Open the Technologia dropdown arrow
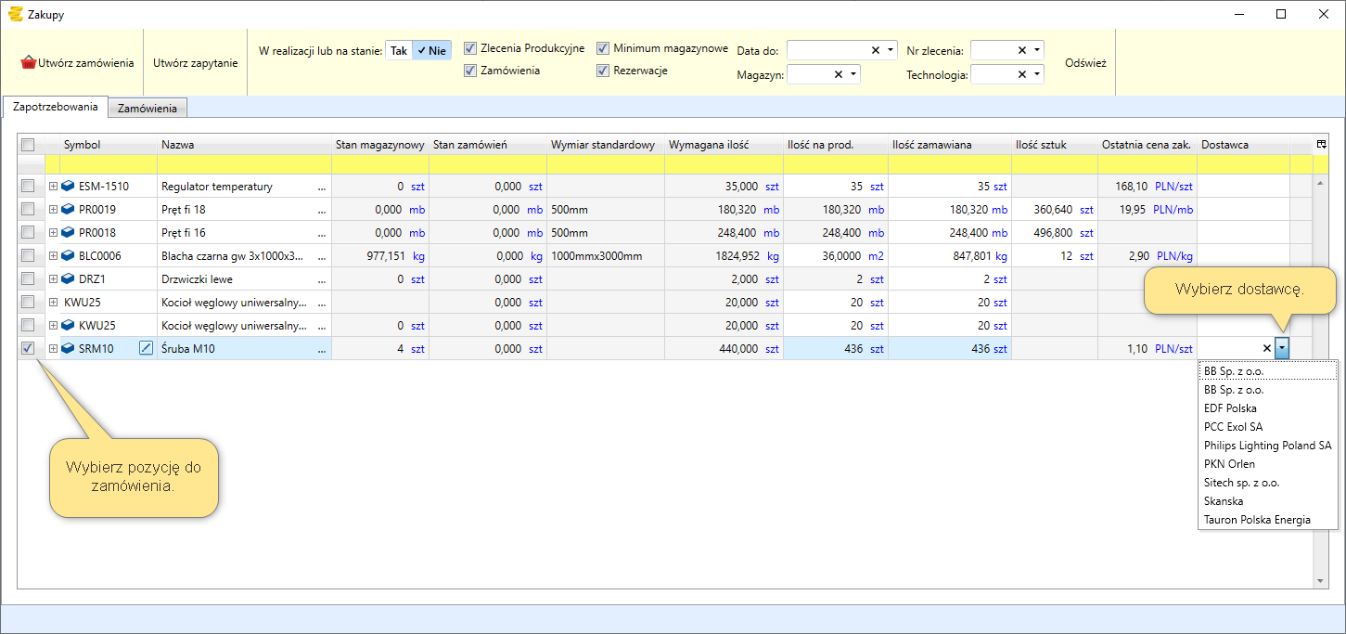The image size is (1346, 634). [1036, 74]
